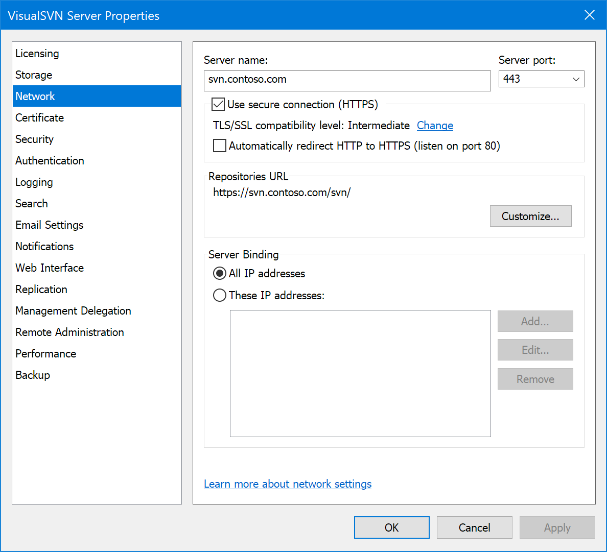This screenshot has height=552, width=607.
Task: Click the OK button
Action: (x=391, y=527)
